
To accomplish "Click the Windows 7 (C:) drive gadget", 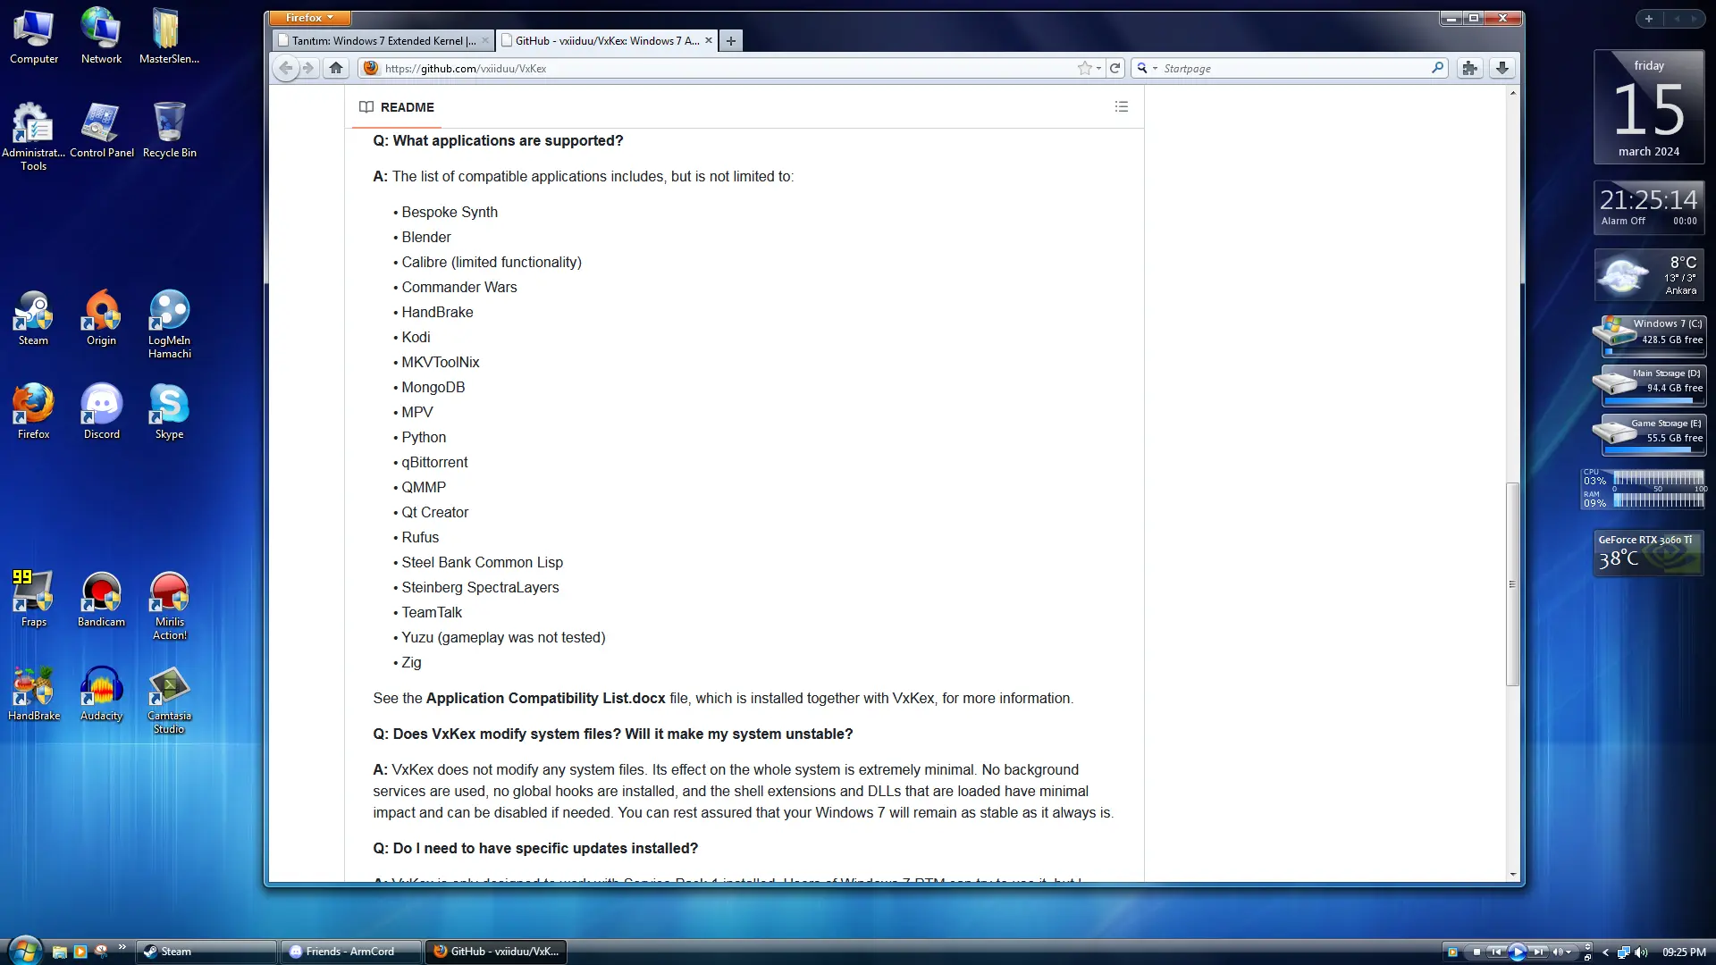I will 1650,335.
